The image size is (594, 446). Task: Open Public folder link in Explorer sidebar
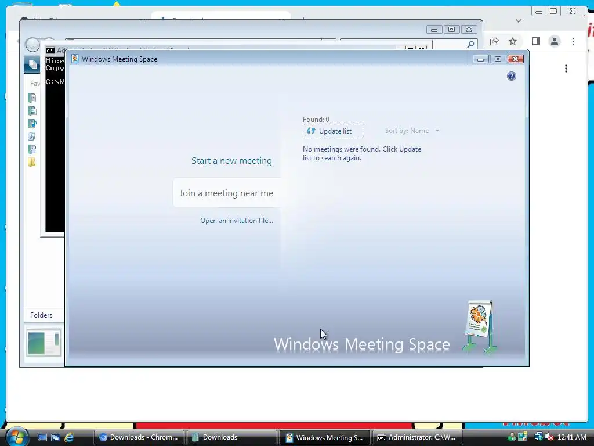pos(32,162)
